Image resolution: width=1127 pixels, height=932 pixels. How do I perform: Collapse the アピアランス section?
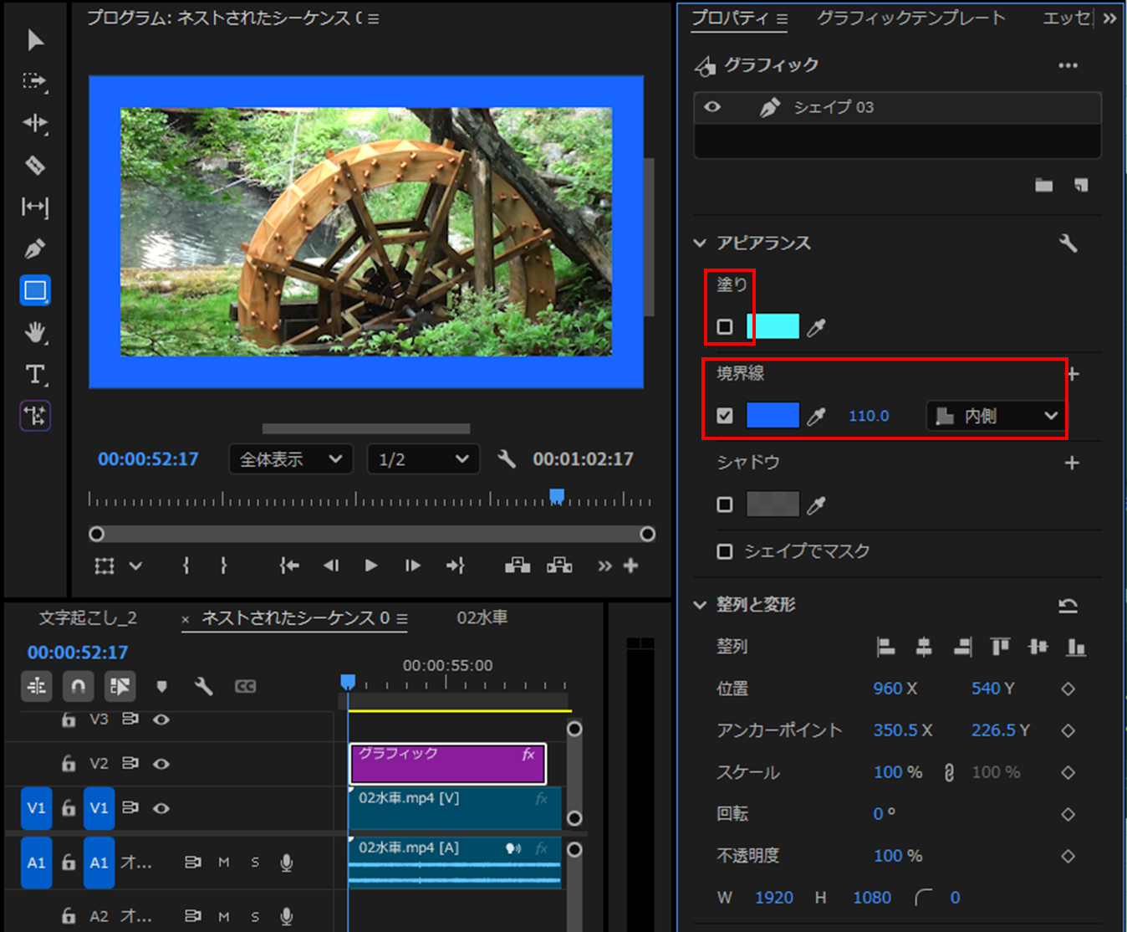point(700,243)
